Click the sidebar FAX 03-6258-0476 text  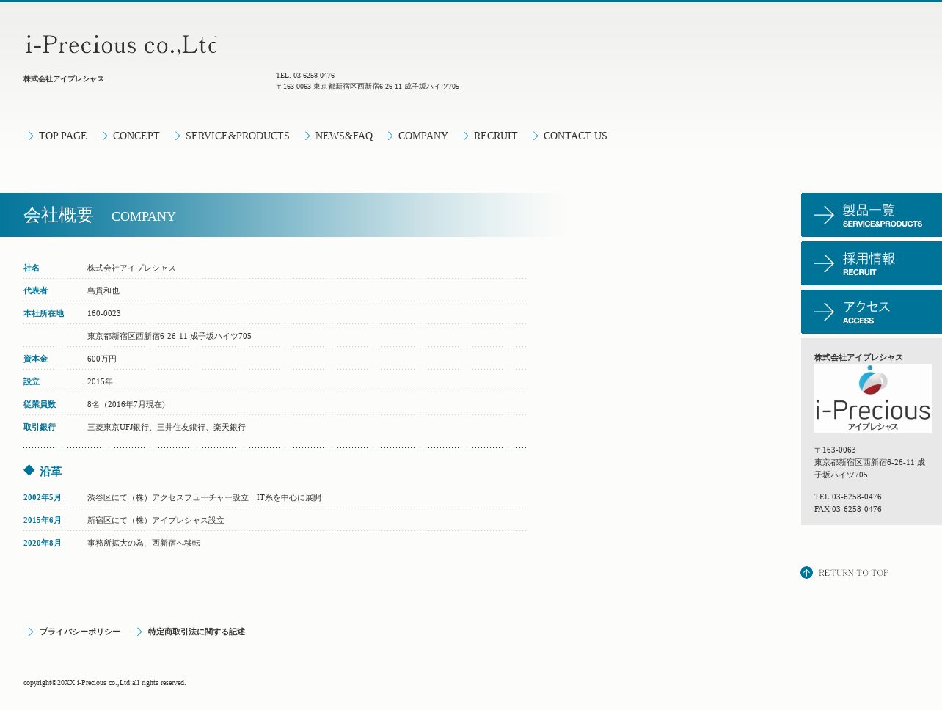[848, 509]
